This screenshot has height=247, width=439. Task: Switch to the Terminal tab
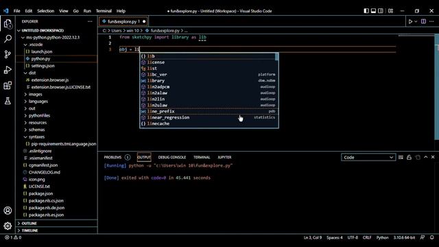[202, 157]
